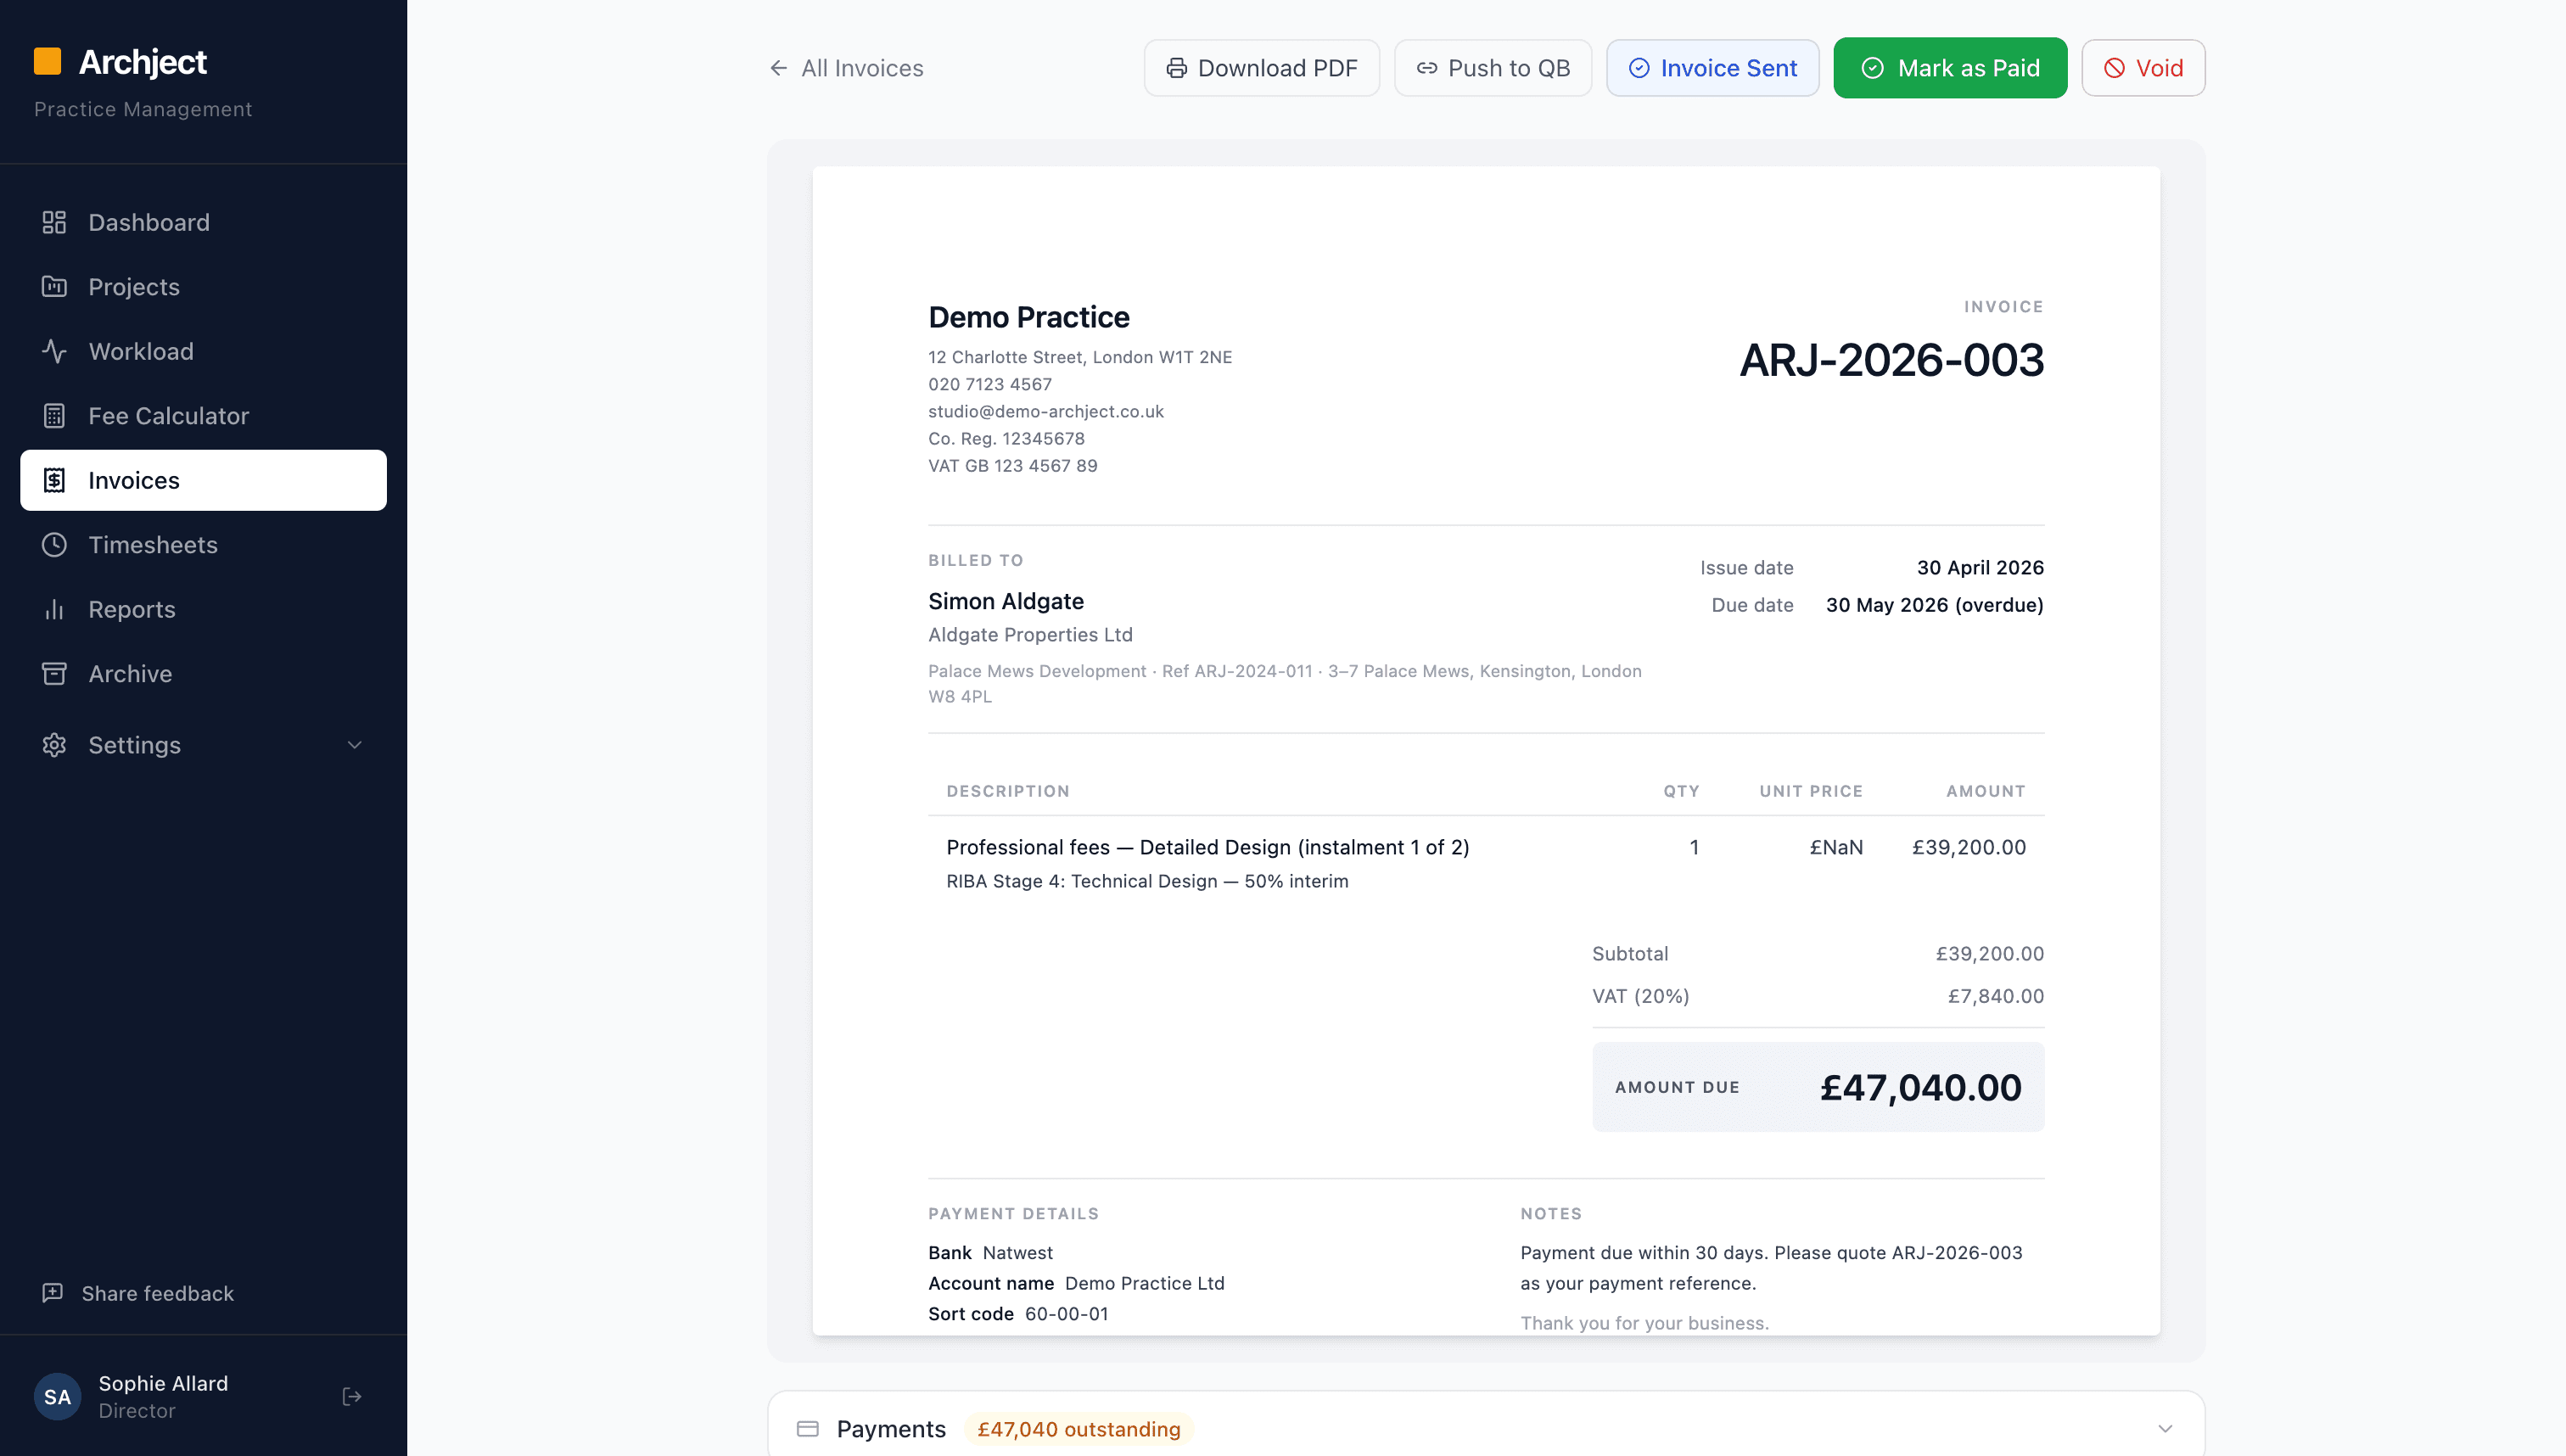Click the RIBA Stage 4 sub-description
Screen dimensions: 2566x1456
pos(1147,881)
